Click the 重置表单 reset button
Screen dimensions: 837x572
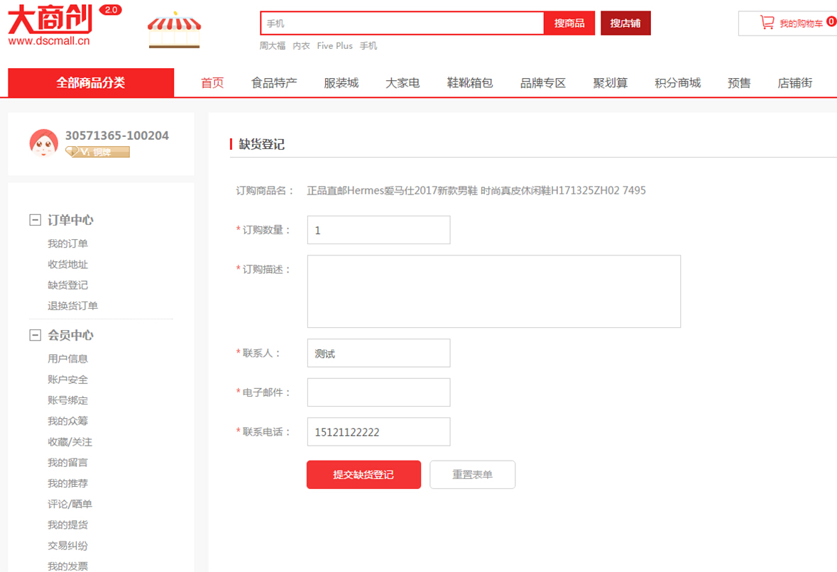click(x=472, y=474)
